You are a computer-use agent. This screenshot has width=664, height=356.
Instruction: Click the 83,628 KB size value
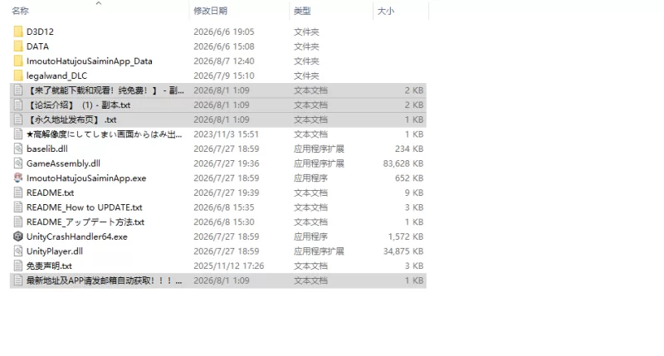click(x=403, y=163)
